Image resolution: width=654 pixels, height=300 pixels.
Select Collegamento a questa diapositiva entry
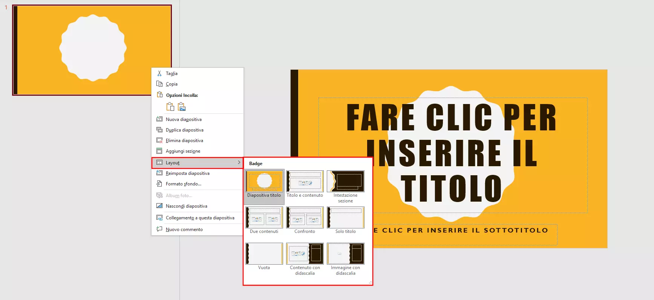point(198,218)
